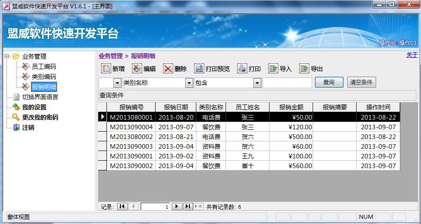Viewport: 421px width, 224px height.
Task: Click the 新增 label in toolbar
Action: click(x=119, y=69)
